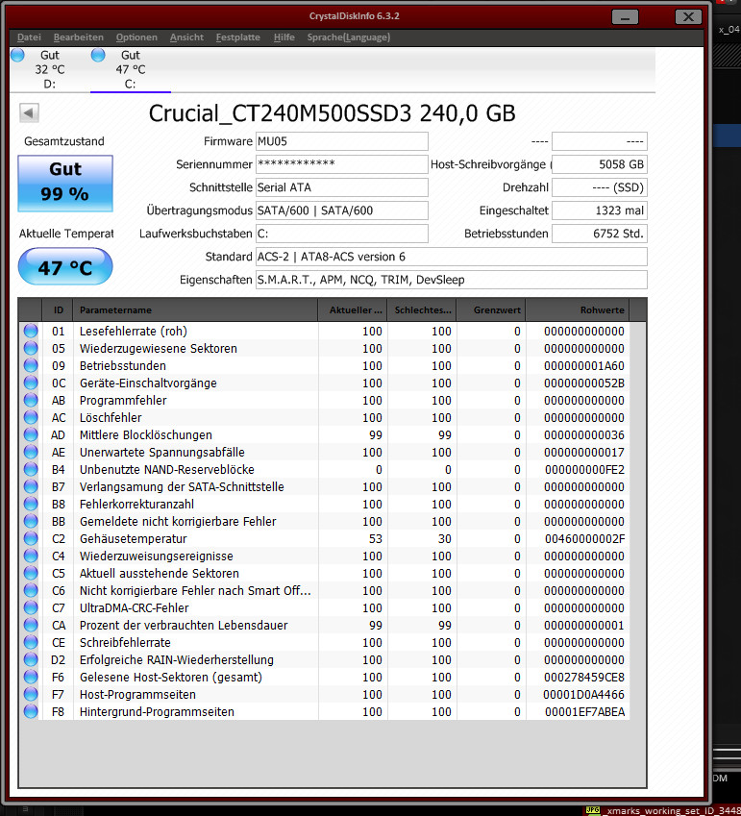Select disk C: tab at 47 °C
This screenshot has width=741, height=816.
[x=130, y=69]
